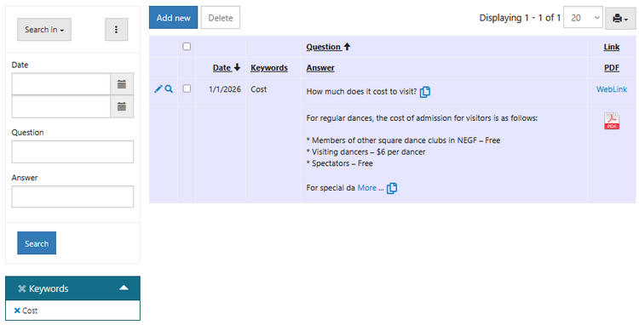This screenshot has height=325, width=639.
Task: Open first Date calendar picker
Action: pyautogui.click(x=122, y=84)
